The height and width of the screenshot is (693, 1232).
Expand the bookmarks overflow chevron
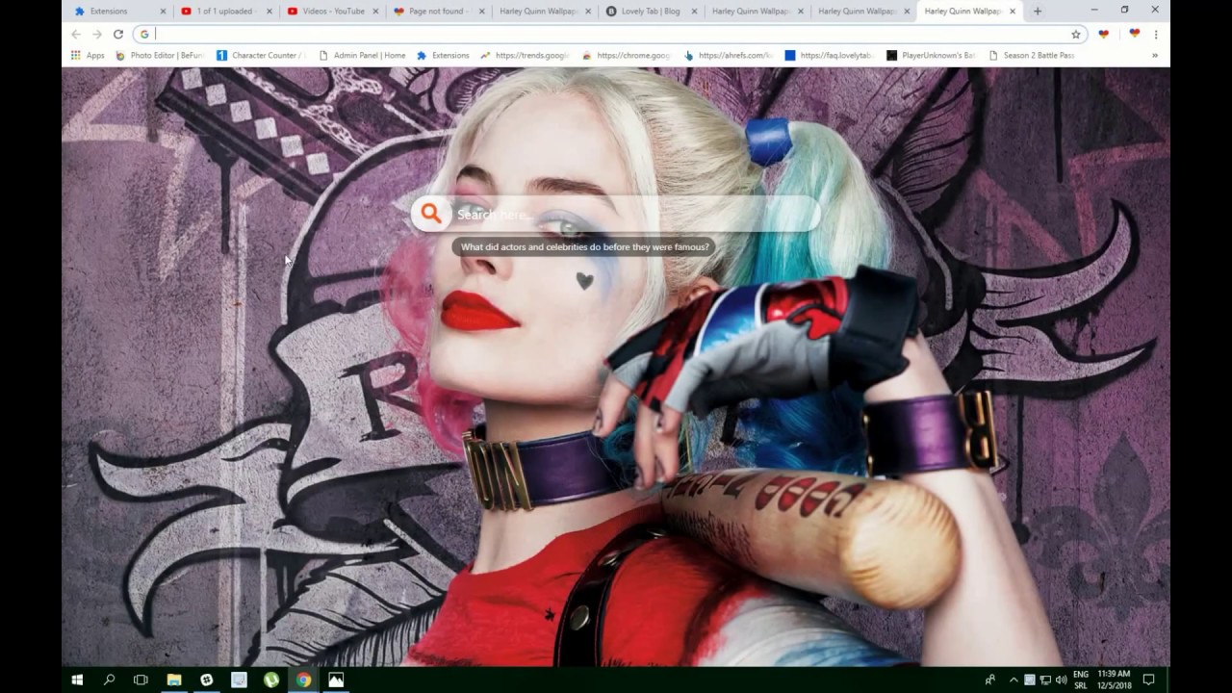click(1155, 56)
